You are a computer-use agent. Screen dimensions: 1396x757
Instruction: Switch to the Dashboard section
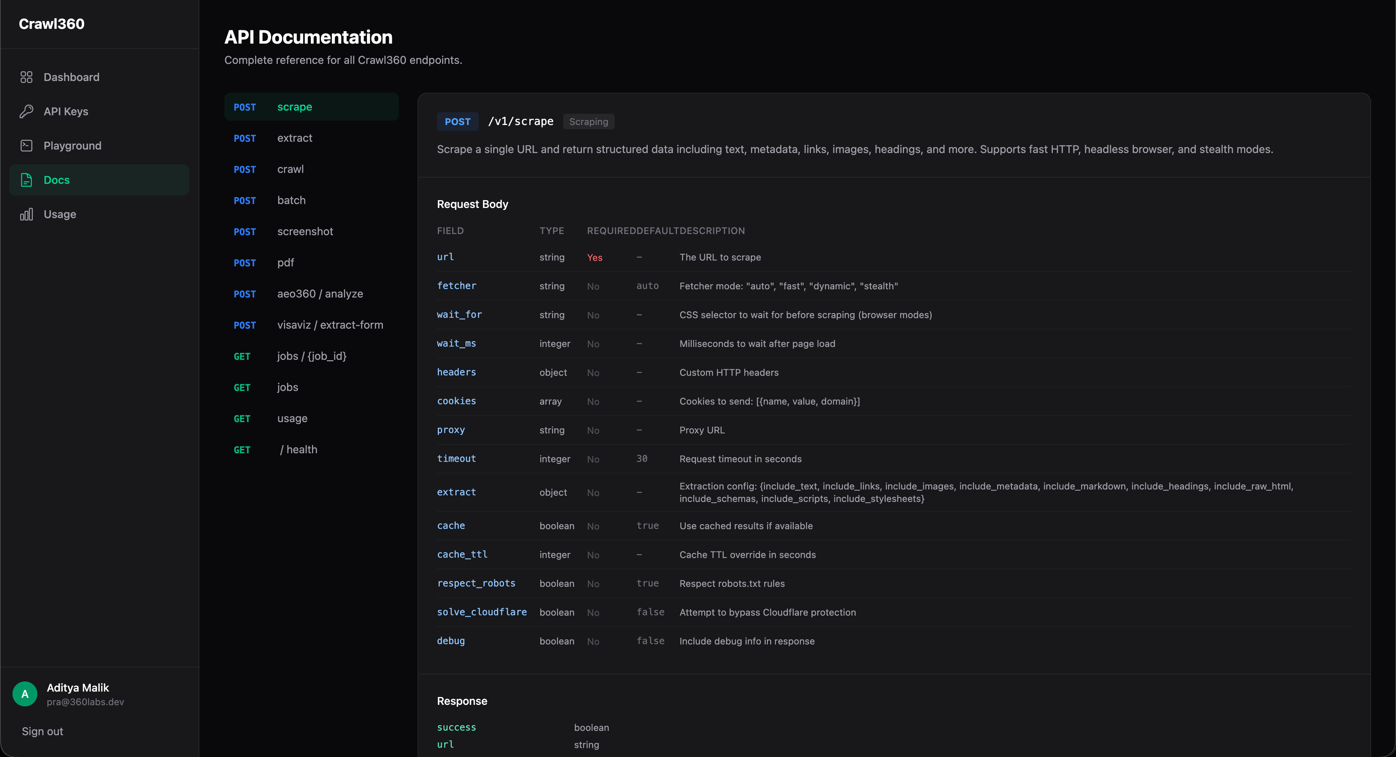[71, 77]
